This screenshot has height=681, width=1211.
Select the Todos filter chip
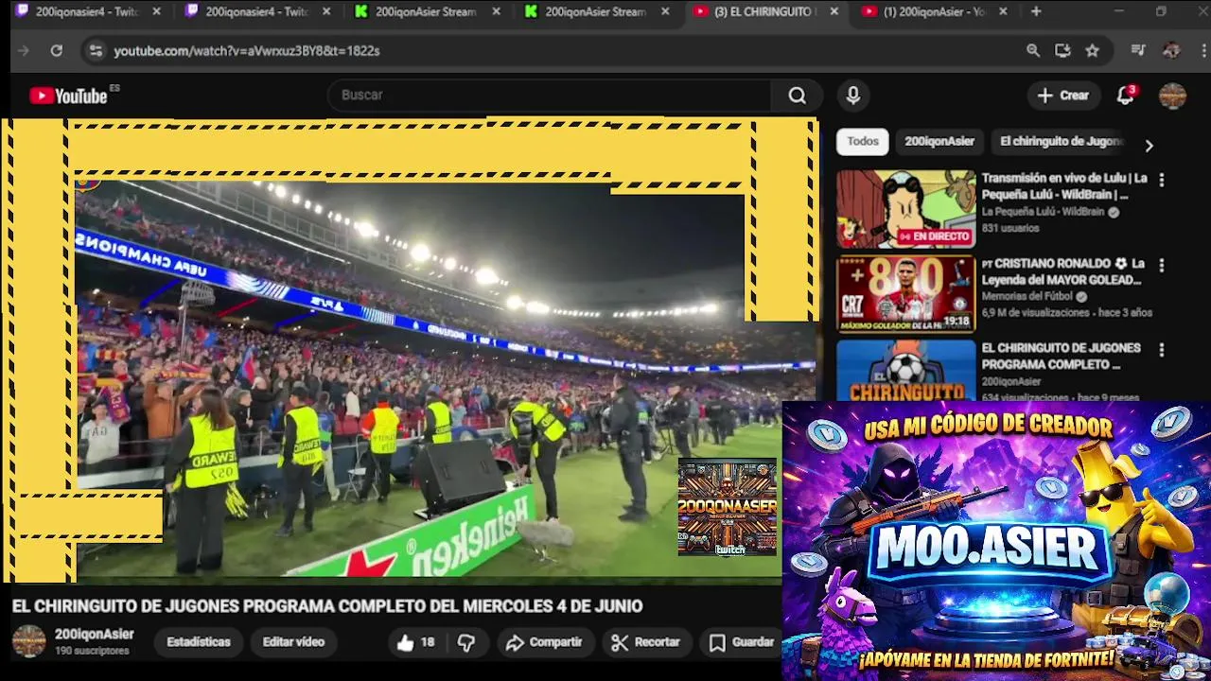(863, 142)
